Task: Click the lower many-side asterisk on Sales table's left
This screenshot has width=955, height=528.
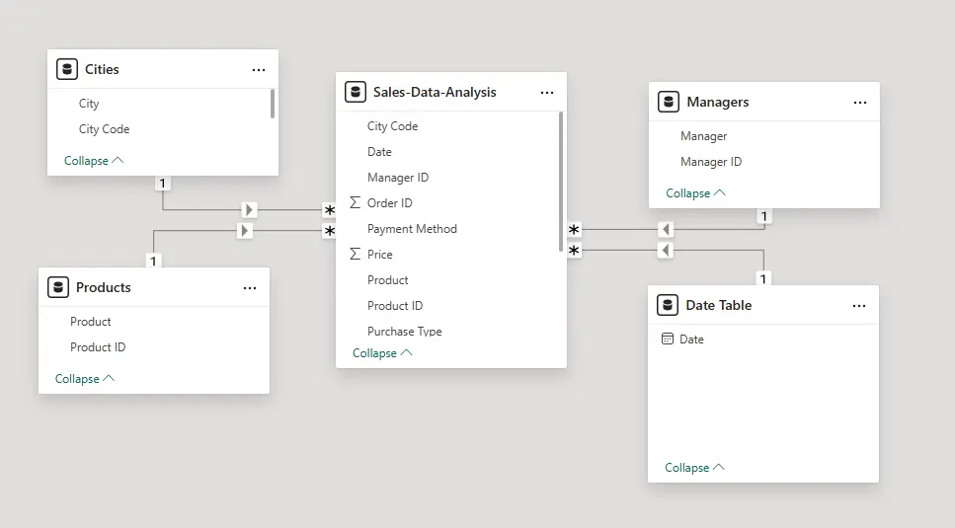Action: pyautogui.click(x=329, y=231)
